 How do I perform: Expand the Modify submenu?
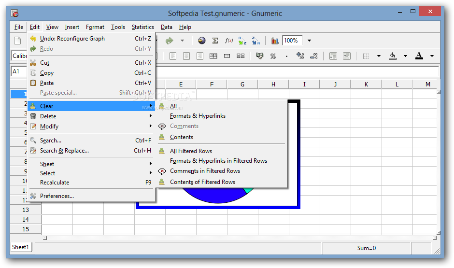(91, 126)
